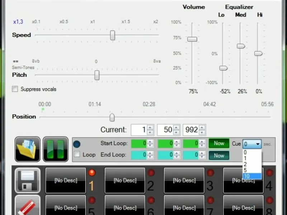This screenshot has height=215, width=287.
Task: Pause playback with green pause button
Action: click(56, 149)
